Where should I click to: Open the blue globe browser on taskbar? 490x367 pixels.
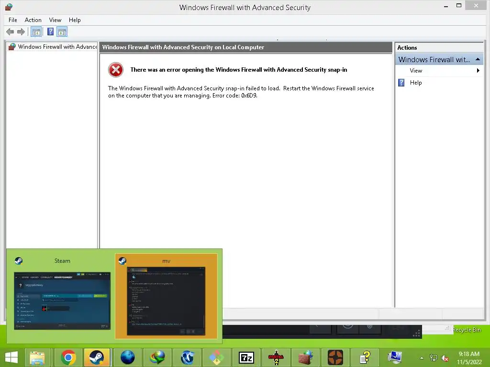(127, 357)
